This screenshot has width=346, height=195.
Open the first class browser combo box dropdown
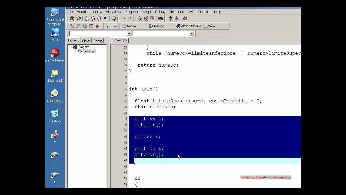(129, 34)
